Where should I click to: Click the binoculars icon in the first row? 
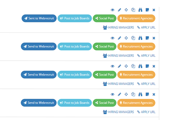(140, 10)
